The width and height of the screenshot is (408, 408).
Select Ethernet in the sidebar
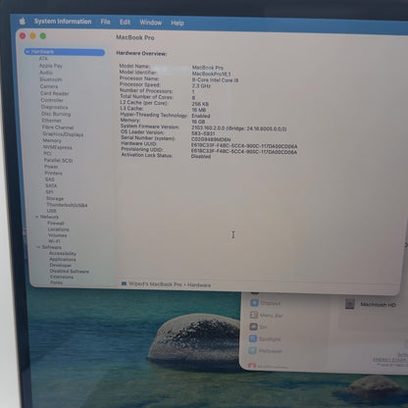[x=51, y=121]
